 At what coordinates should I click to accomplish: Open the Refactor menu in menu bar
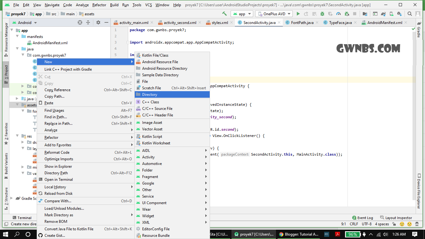(99, 5)
